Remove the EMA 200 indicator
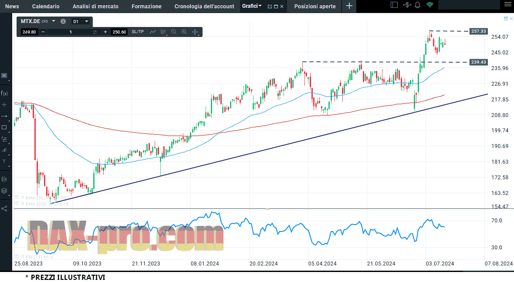514x282 pixels. pos(23,203)
